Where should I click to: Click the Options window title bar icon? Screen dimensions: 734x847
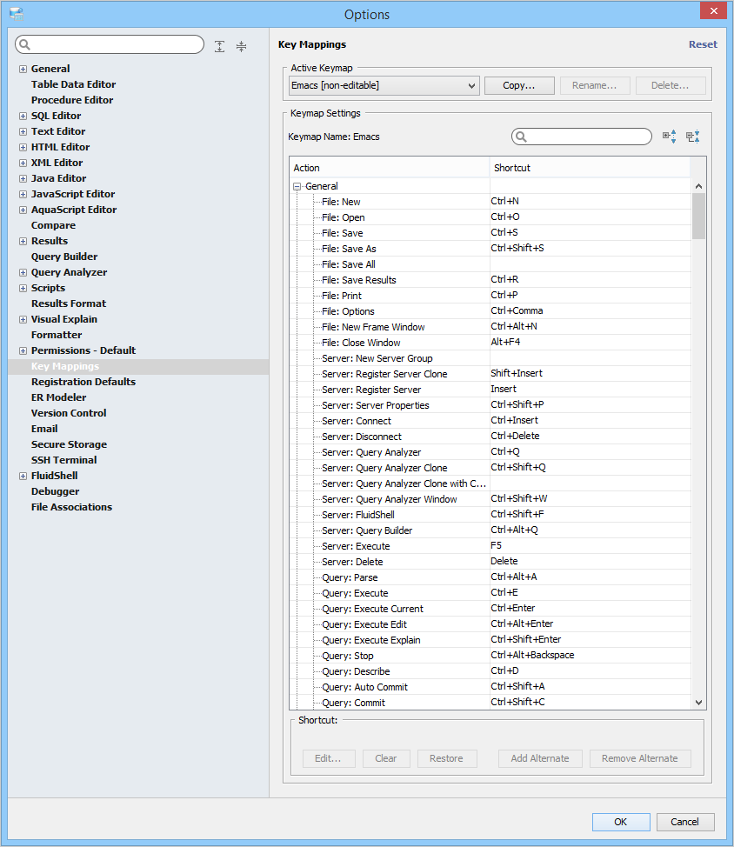coord(17,14)
